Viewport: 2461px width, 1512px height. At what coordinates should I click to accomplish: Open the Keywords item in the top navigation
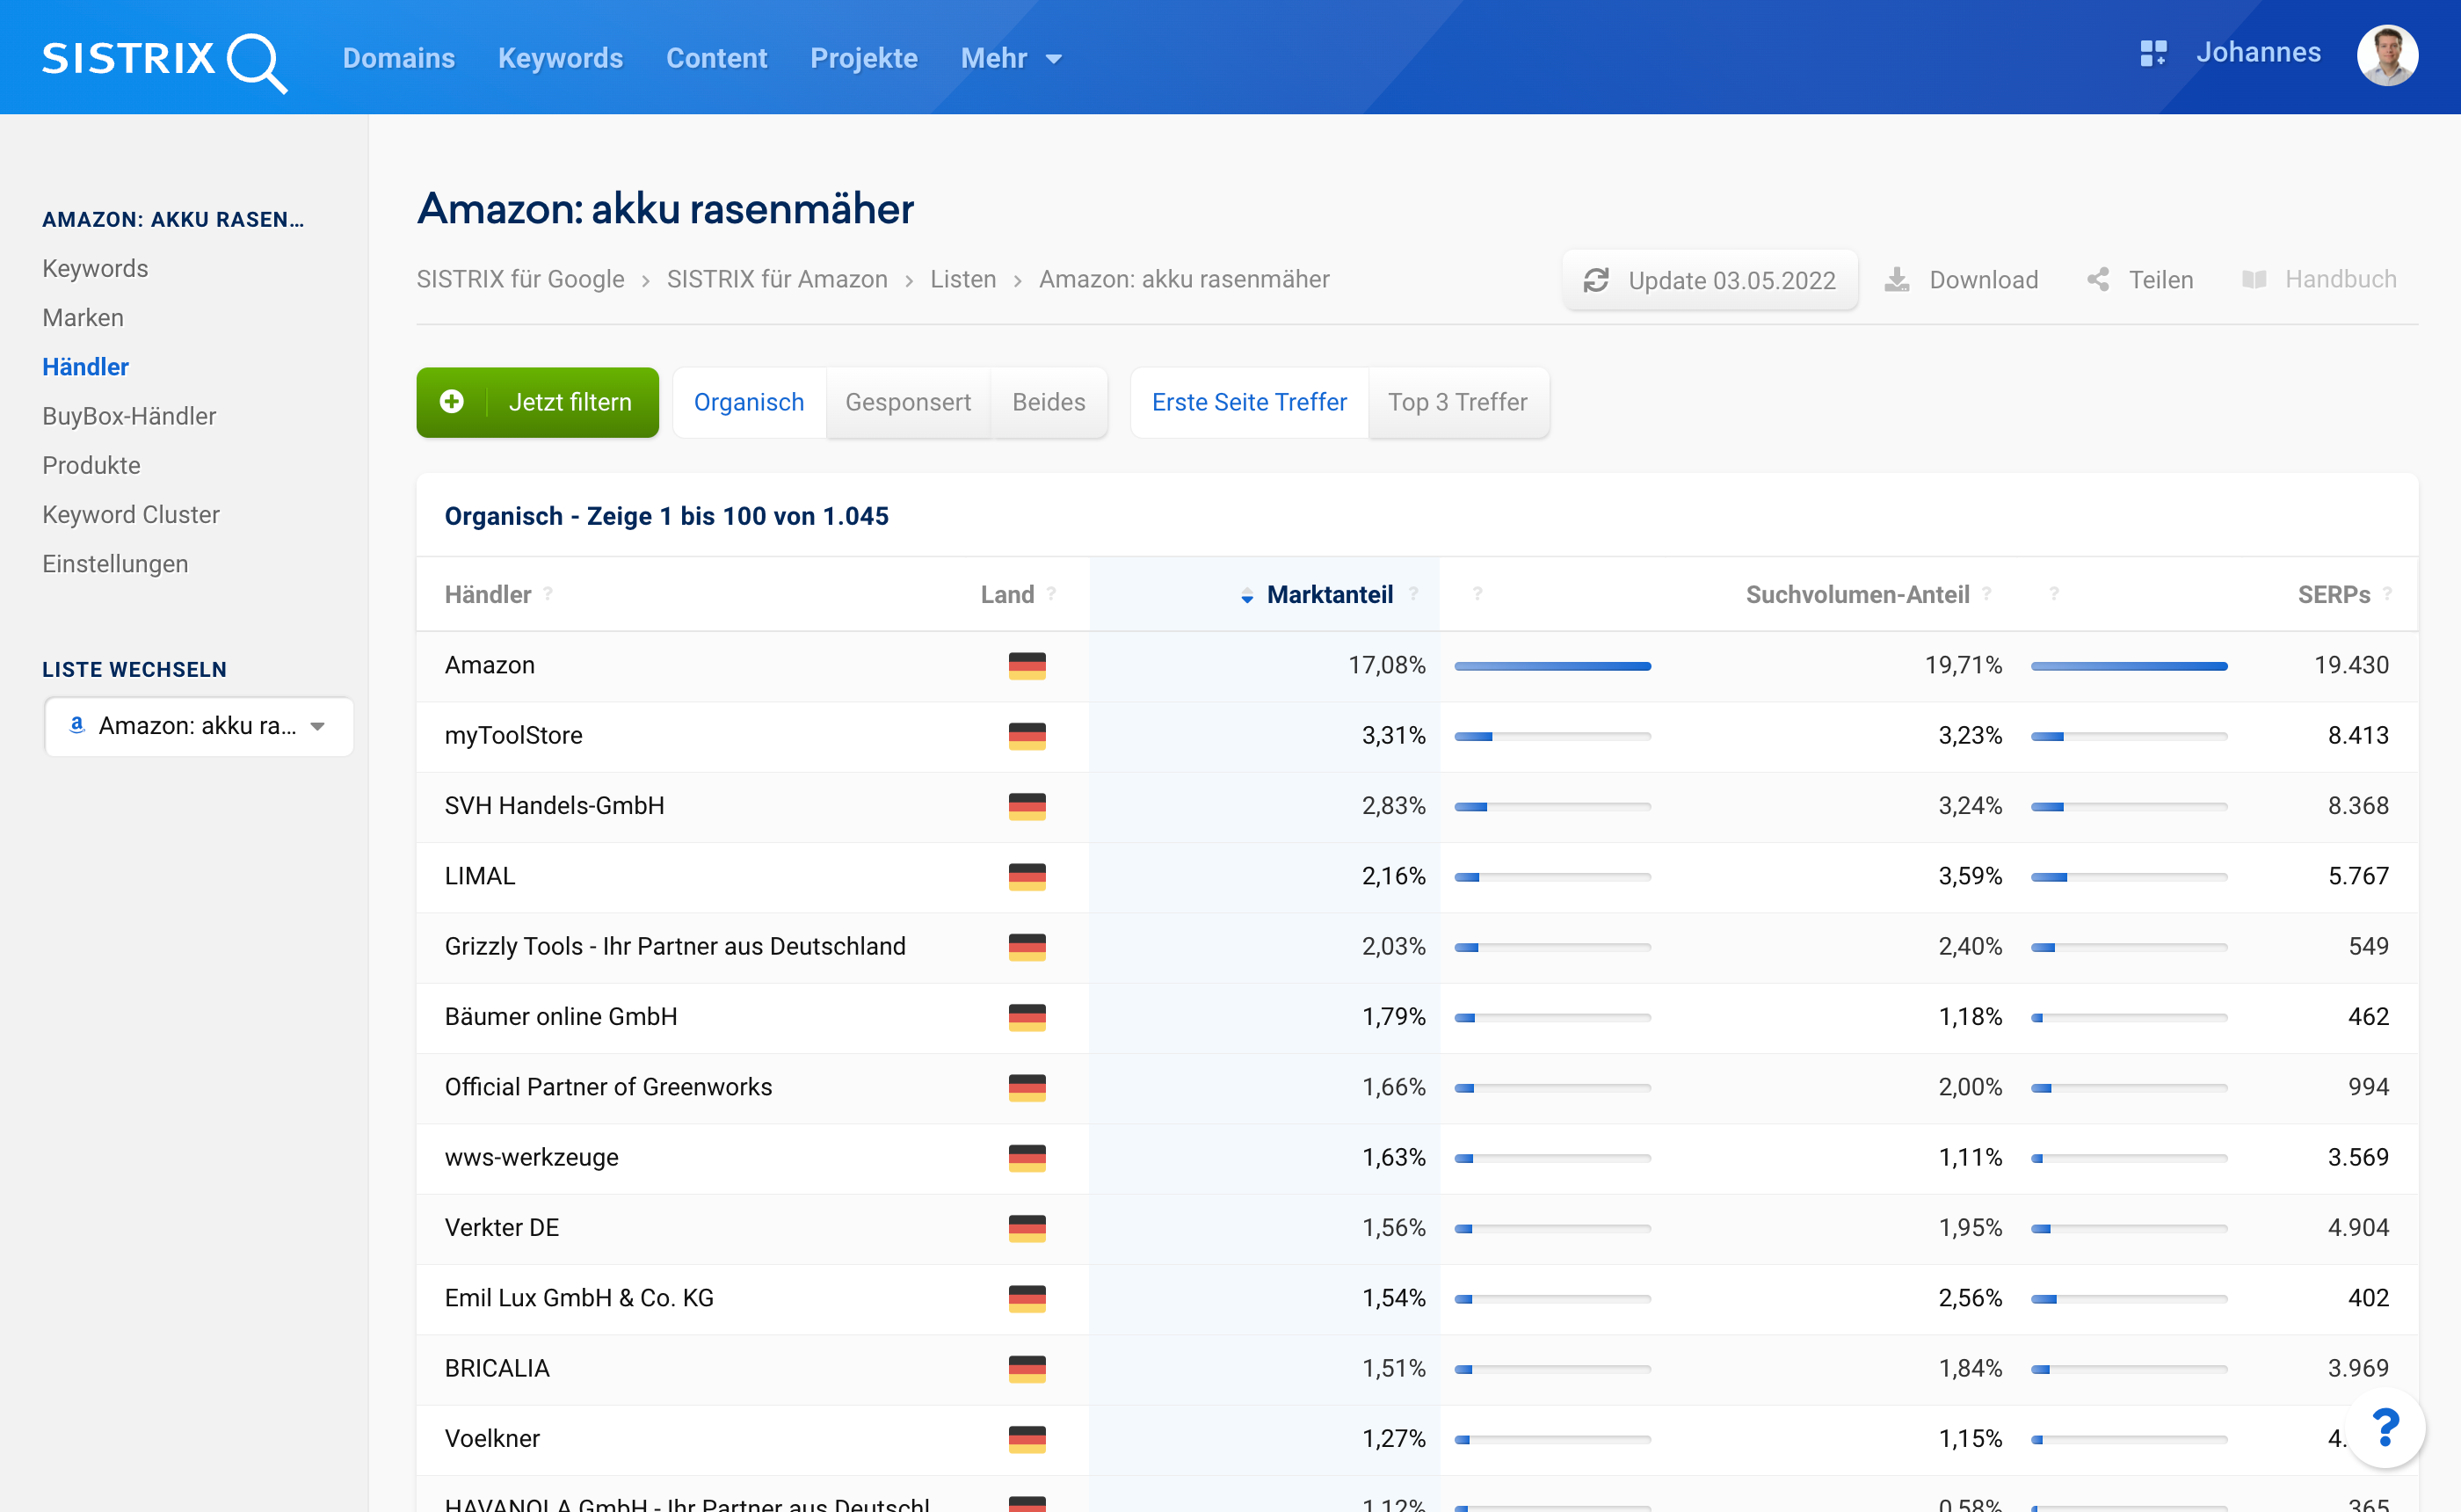560,58
